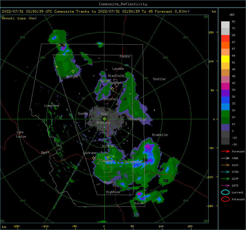The image size is (246, 230).
Task: Click the cyan 27ZW arrow legend icon
Action: pos(225,172)
